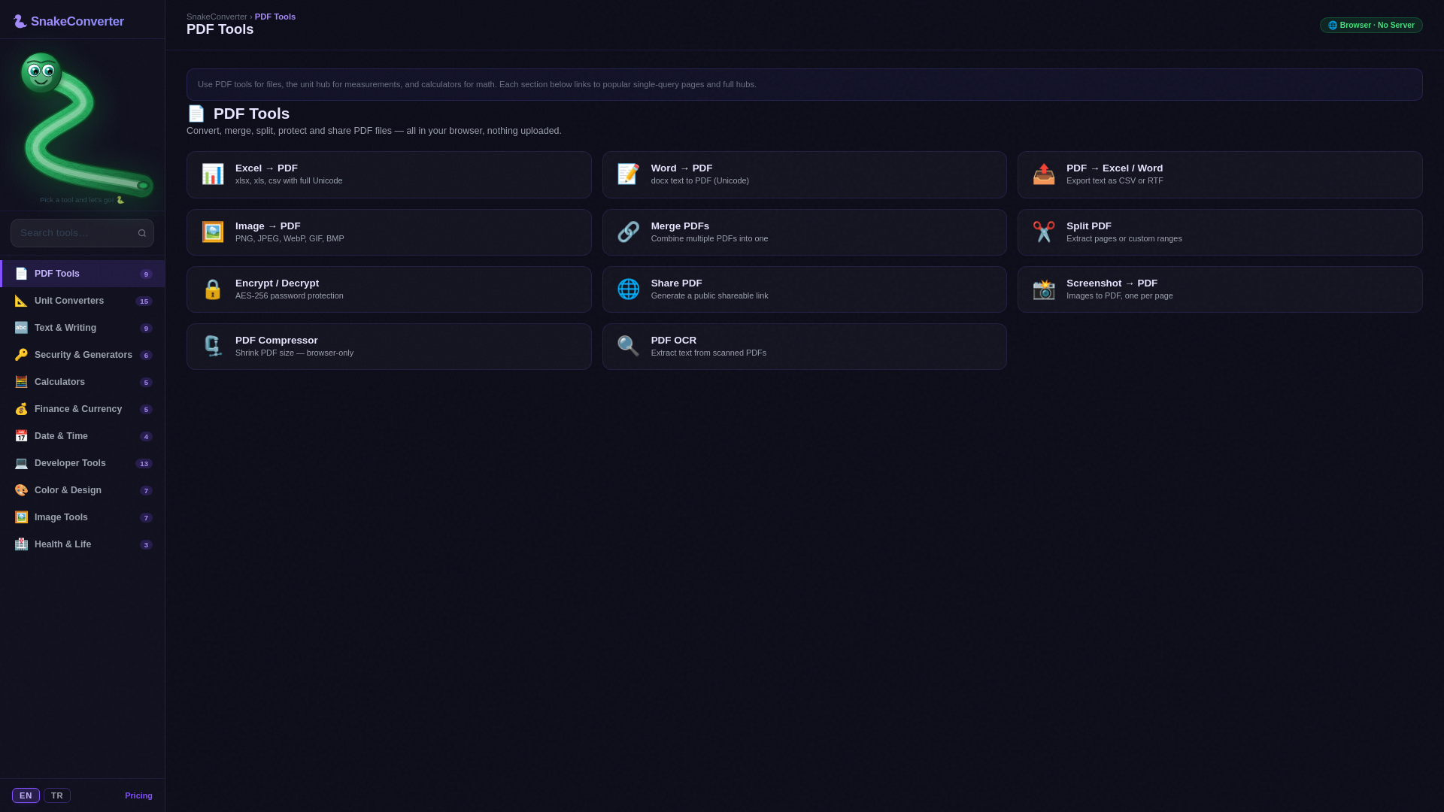
Task: Open the Date & Time category
Action: [x=83, y=436]
